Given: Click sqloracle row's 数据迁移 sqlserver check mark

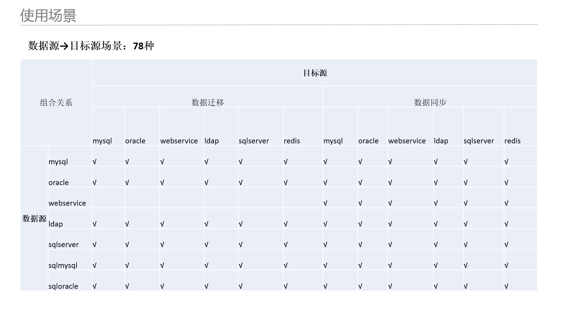Looking at the screenshot, I should pyautogui.click(x=241, y=286).
